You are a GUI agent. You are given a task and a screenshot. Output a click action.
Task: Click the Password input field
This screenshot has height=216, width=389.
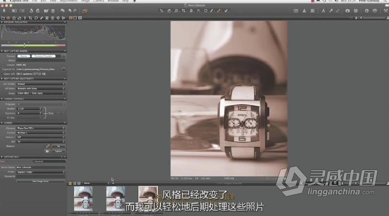pos(41,176)
